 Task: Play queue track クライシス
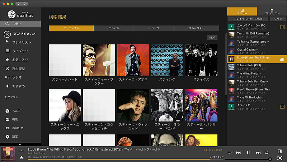(257, 107)
